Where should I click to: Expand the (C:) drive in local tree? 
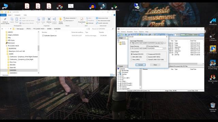click(x=118, y=76)
